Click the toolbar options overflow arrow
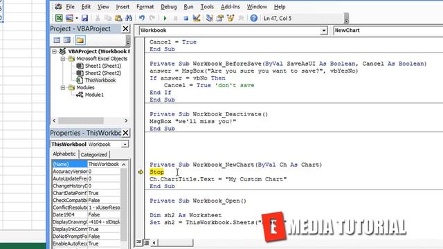Viewport: 443px width, 249px height. point(346,19)
